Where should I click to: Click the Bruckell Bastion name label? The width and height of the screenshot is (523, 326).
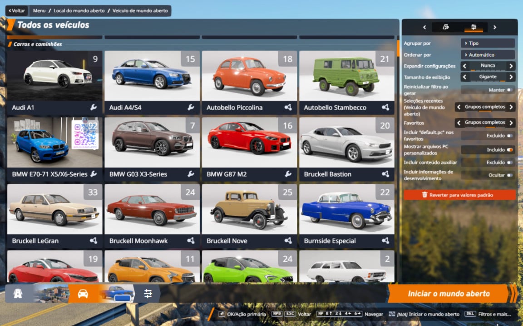pyautogui.click(x=327, y=174)
